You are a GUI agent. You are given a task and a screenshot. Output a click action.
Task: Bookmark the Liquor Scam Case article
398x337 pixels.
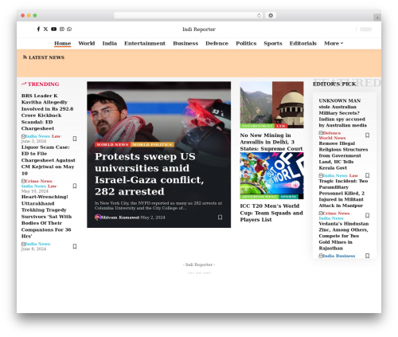tap(75, 186)
